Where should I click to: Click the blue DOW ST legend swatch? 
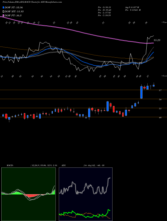[x=4, y=7]
